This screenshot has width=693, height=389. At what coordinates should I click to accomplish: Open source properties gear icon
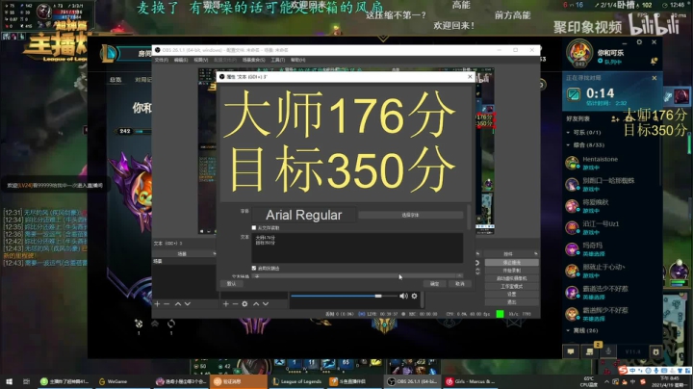pos(244,304)
